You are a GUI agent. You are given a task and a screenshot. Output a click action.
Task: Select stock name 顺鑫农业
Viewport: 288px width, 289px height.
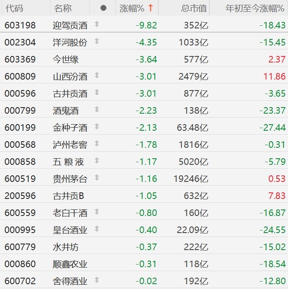[70, 264]
